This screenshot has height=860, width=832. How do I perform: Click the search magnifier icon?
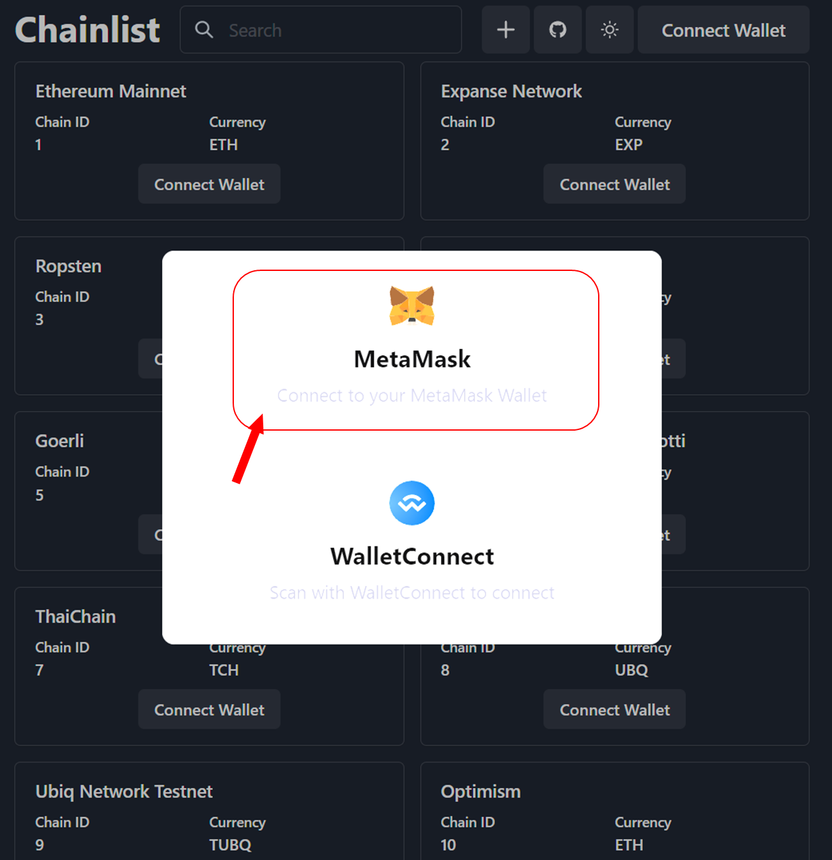tap(204, 29)
